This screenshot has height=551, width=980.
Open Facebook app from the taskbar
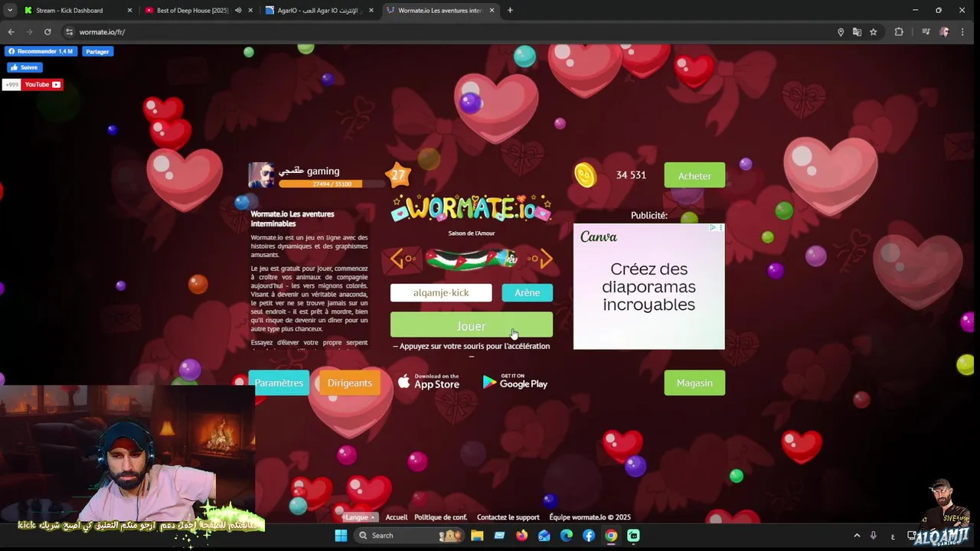[589, 536]
